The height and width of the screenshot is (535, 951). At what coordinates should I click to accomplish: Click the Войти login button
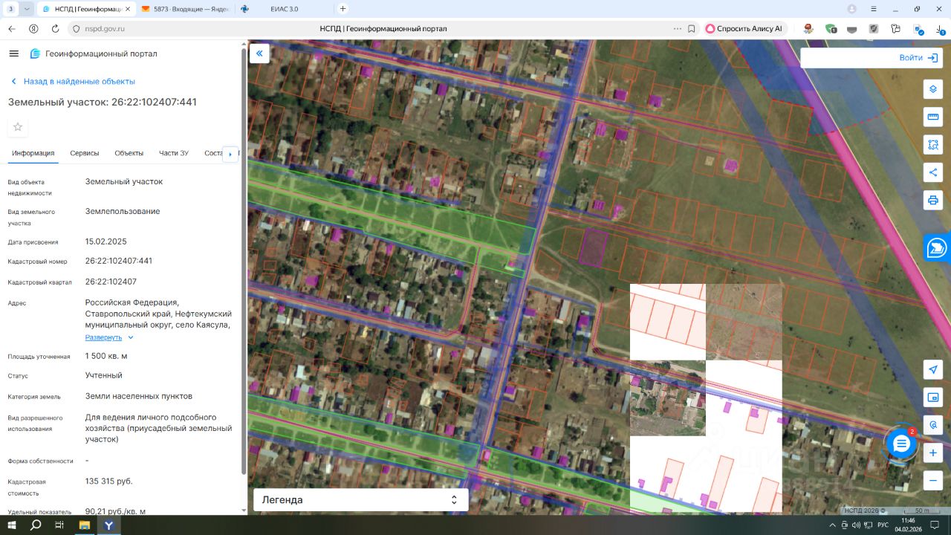919,58
